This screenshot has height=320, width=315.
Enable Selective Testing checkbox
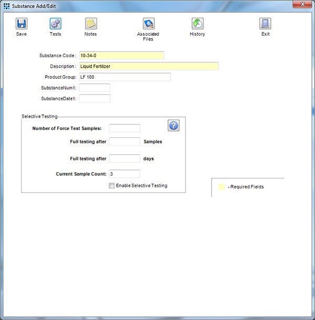coord(111,186)
